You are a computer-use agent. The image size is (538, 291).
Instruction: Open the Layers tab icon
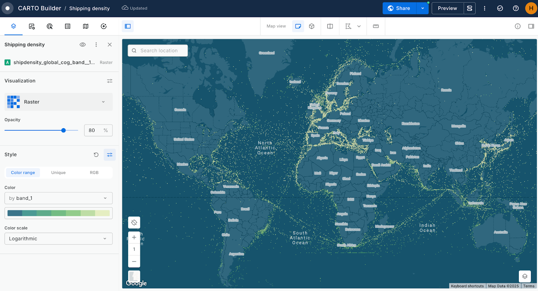click(x=13, y=26)
